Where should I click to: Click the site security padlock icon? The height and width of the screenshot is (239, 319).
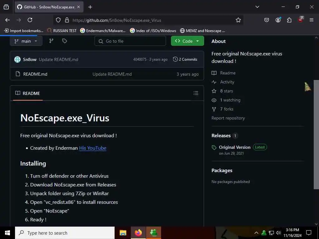pyautogui.click(x=67, y=20)
